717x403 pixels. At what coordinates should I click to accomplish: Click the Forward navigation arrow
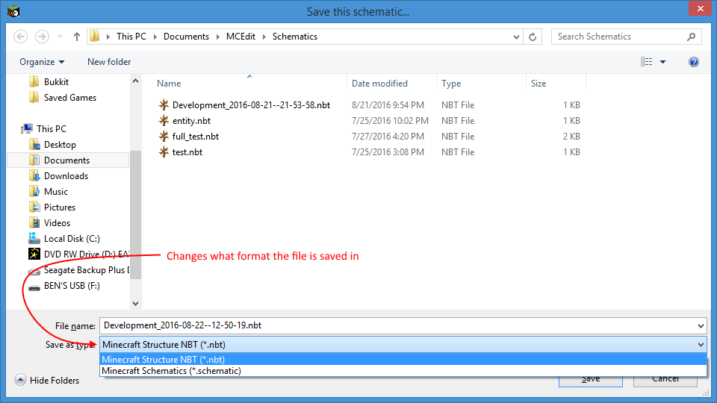coord(42,37)
